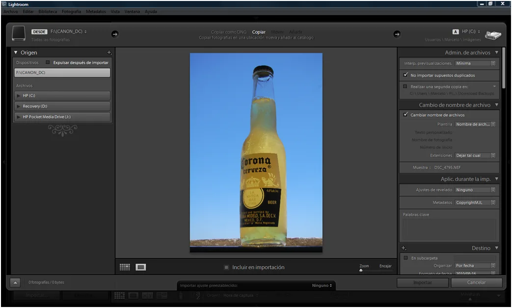
Task: Click the right arrow icon in top bar
Action: (x=114, y=34)
